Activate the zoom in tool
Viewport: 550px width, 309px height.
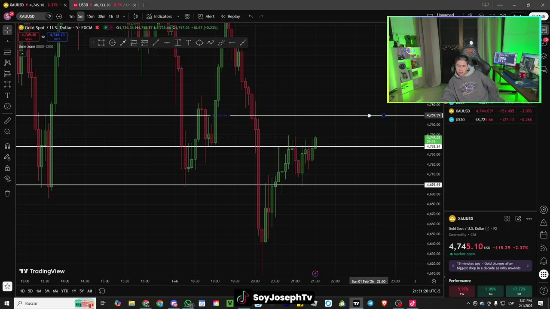point(7,132)
